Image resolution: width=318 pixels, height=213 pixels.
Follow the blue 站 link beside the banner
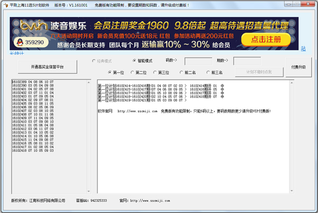[303, 48]
